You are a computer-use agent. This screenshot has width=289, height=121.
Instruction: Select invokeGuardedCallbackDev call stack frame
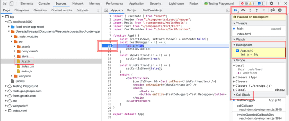click(x=259, y=117)
